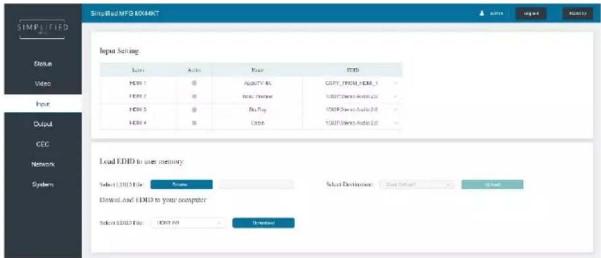Open download Select EDID File dropdown
The width and height of the screenshot is (601, 258).
[188, 223]
